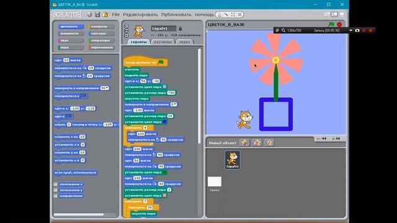The width and height of the screenshot is (397, 223).
Task: Click the scripts area vertical scrollbar
Action: click(x=200, y=96)
